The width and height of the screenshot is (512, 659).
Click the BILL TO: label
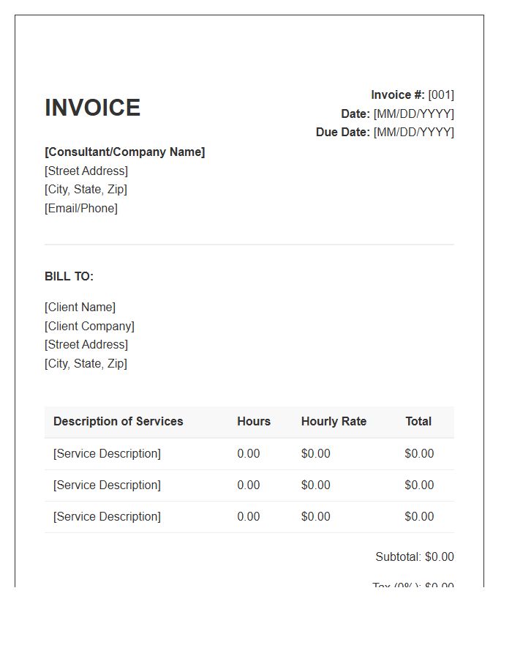tap(69, 277)
